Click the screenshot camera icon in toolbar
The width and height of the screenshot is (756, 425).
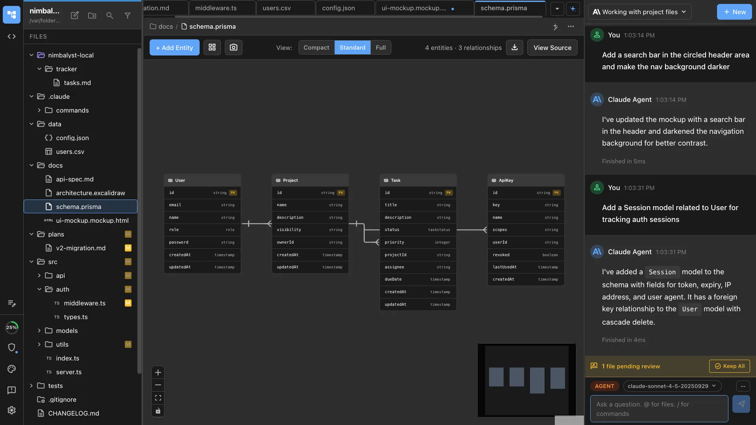click(233, 48)
